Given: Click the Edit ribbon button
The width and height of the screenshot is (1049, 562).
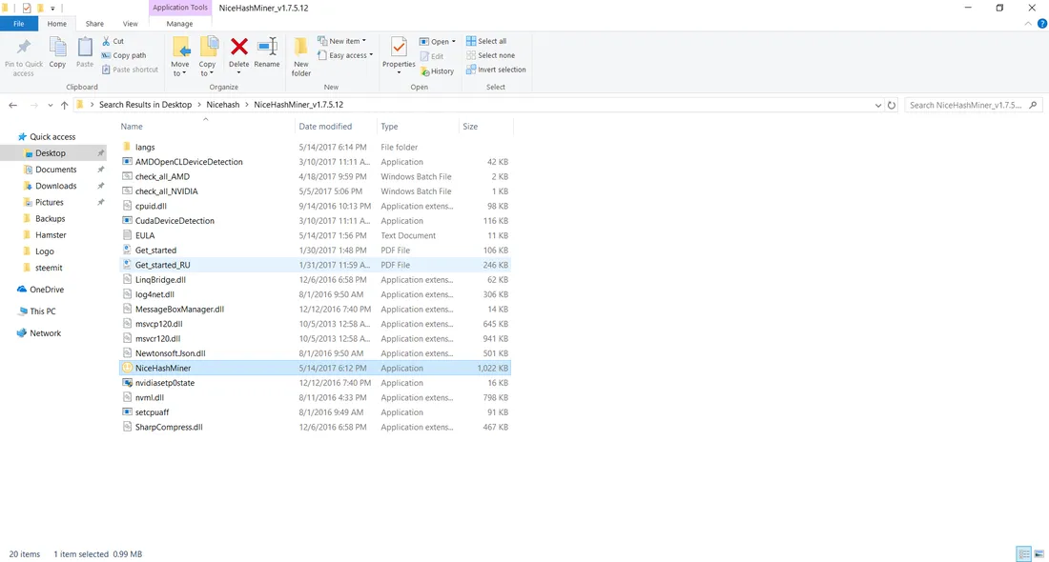Looking at the screenshot, I should [431, 56].
